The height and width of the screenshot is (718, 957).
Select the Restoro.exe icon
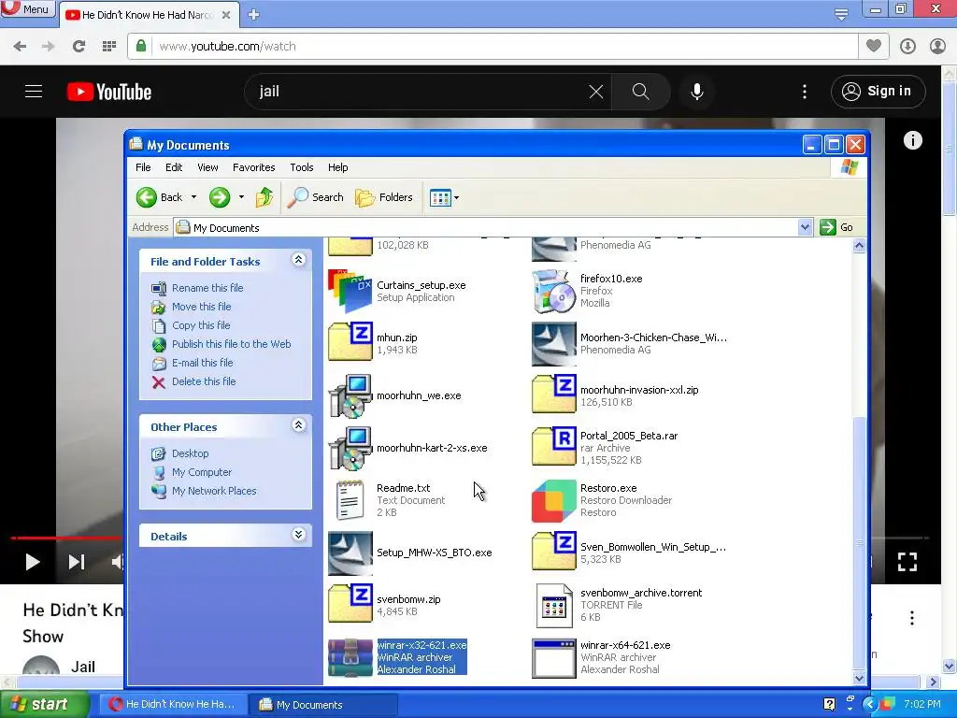point(553,500)
